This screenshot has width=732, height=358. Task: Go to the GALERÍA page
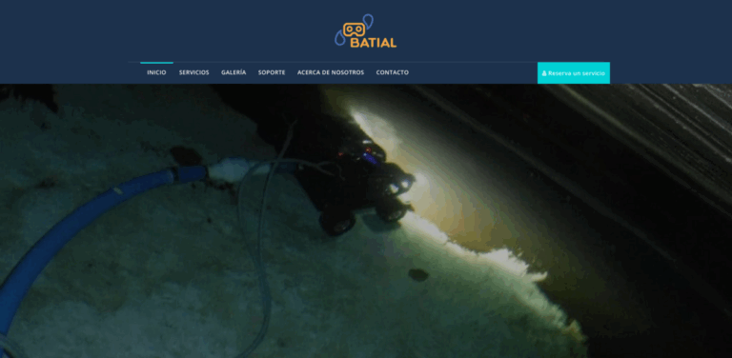click(x=234, y=72)
